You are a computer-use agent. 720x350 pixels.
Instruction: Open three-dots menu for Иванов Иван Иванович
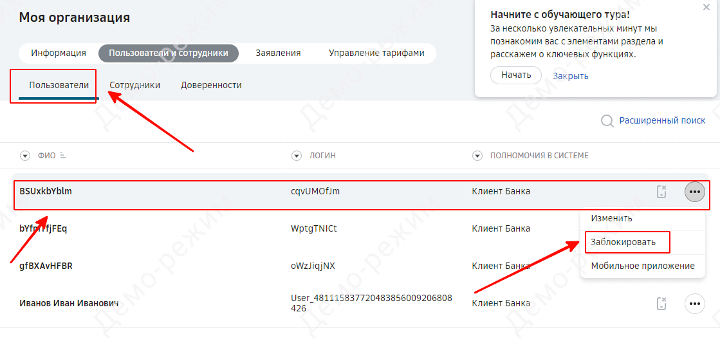click(x=694, y=304)
